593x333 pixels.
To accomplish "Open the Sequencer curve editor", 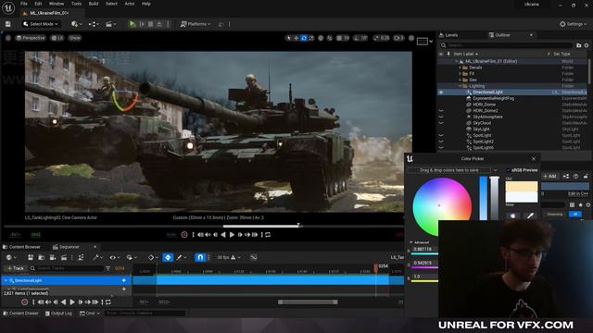I will tap(253, 257).
